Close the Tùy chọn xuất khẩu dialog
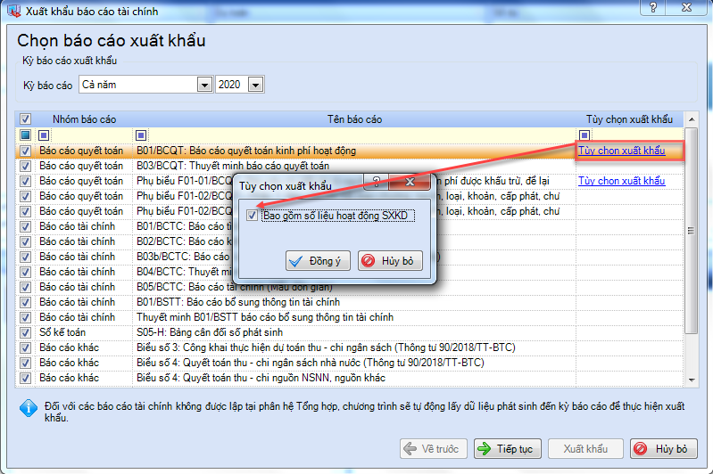713x474 pixels. [x=410, y=182]
